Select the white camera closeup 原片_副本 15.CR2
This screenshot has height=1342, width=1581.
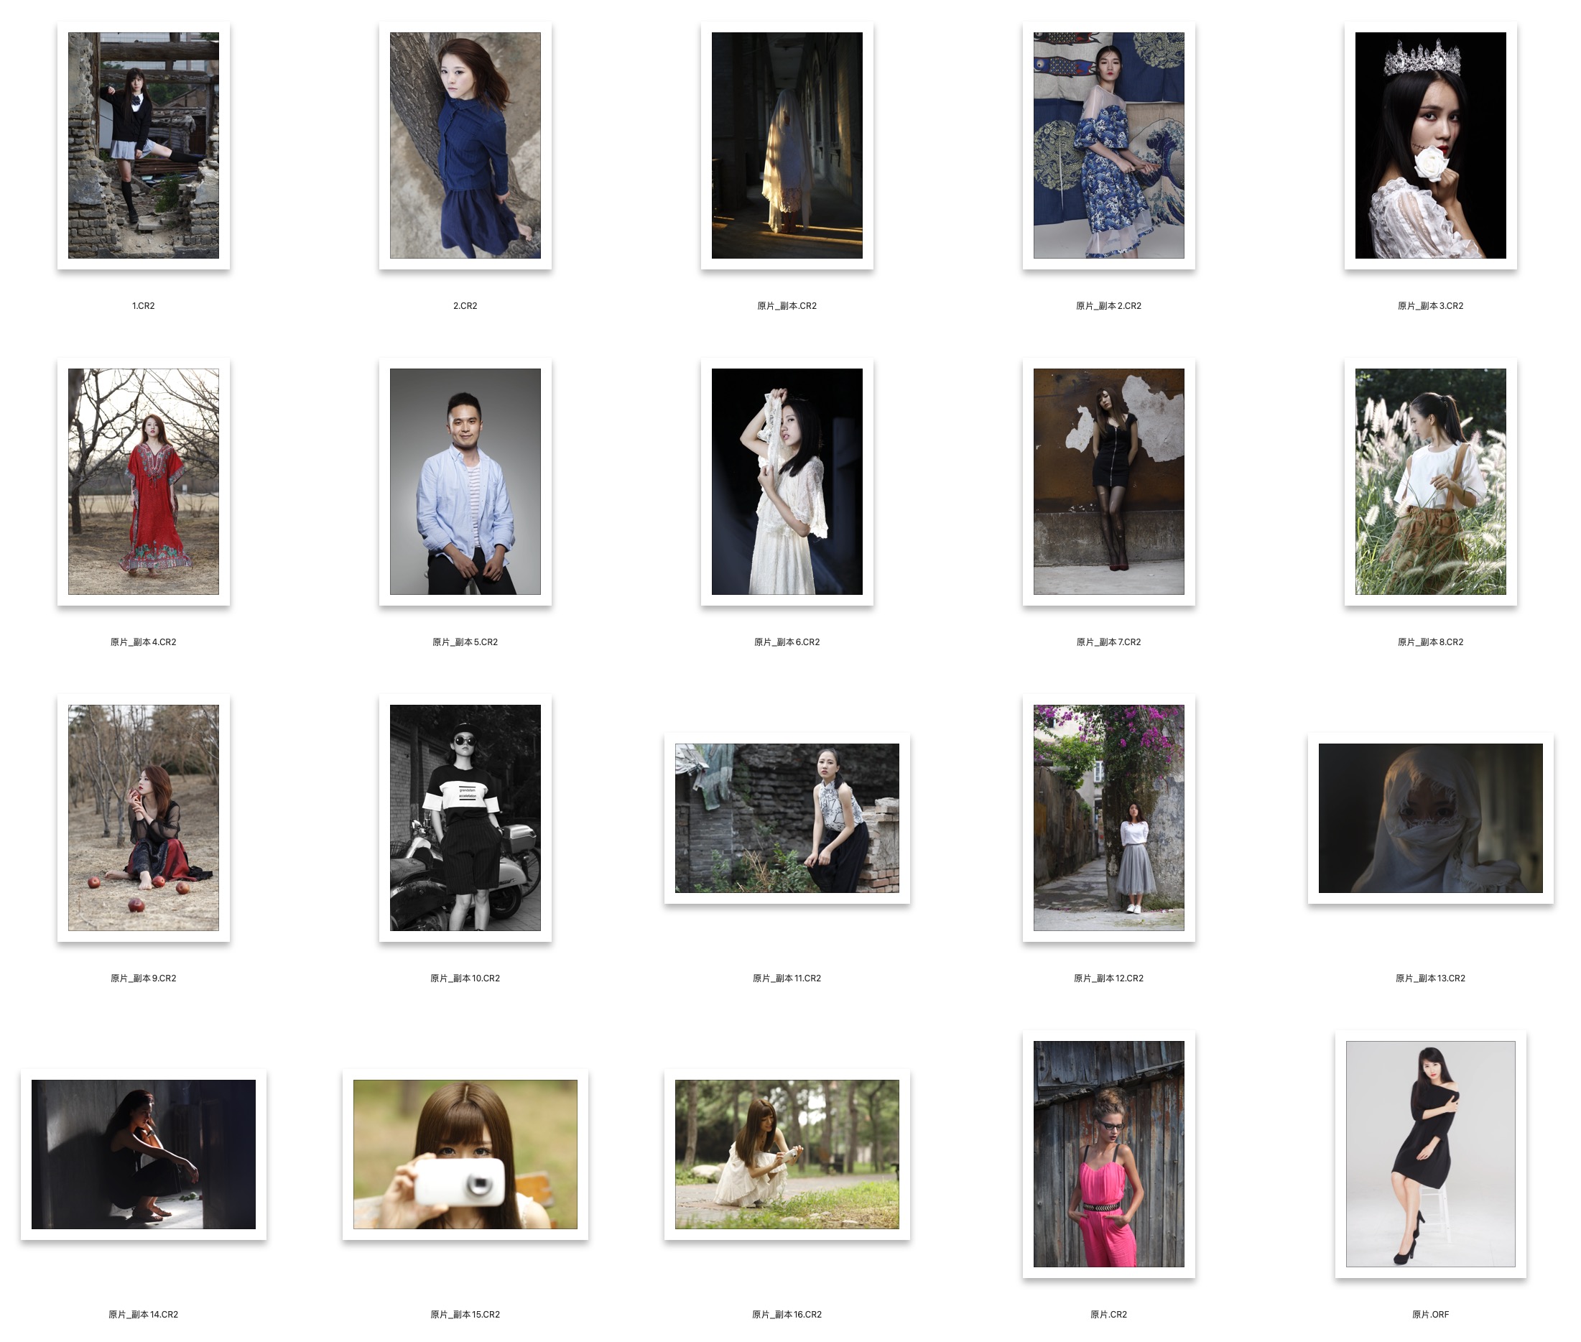[465, 1154]
